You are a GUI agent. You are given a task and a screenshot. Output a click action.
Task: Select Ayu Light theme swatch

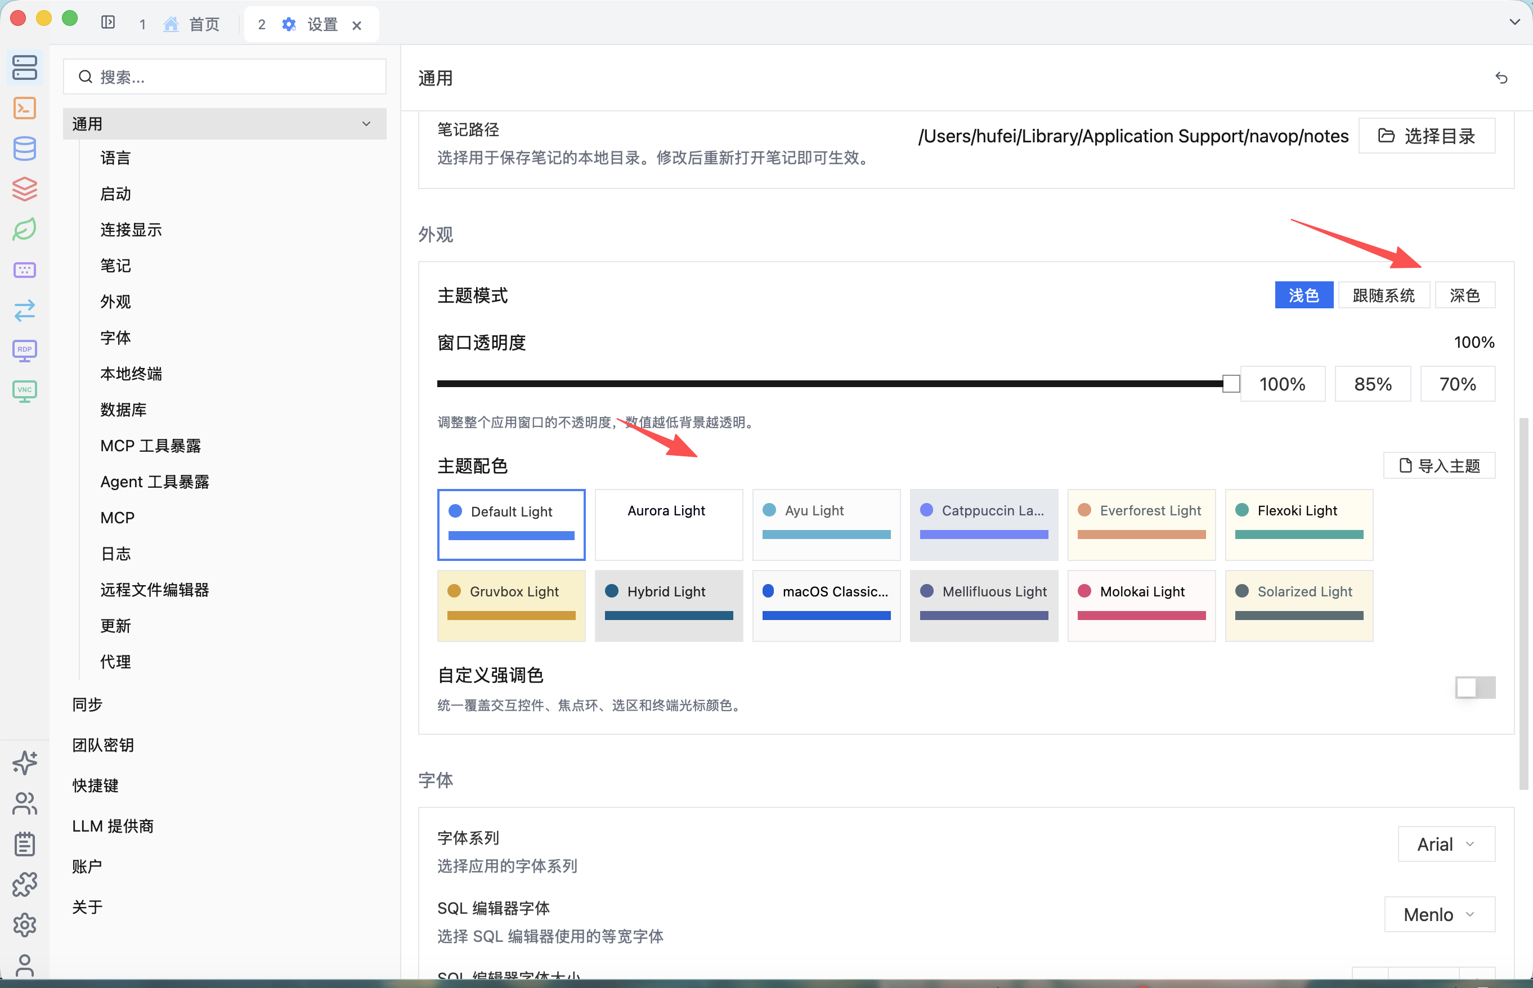(x=826, y=524)
